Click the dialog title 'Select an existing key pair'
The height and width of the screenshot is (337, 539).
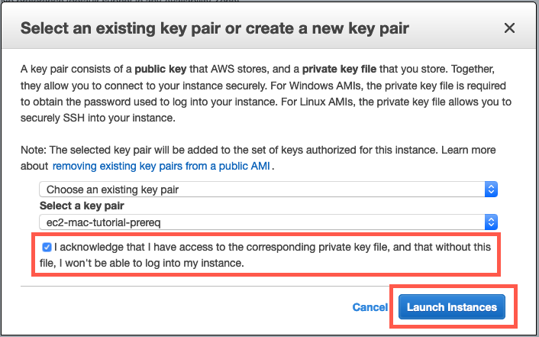(214, 29)
